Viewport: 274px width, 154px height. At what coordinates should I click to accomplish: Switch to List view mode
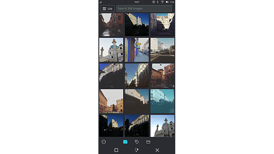click(107, 8)
